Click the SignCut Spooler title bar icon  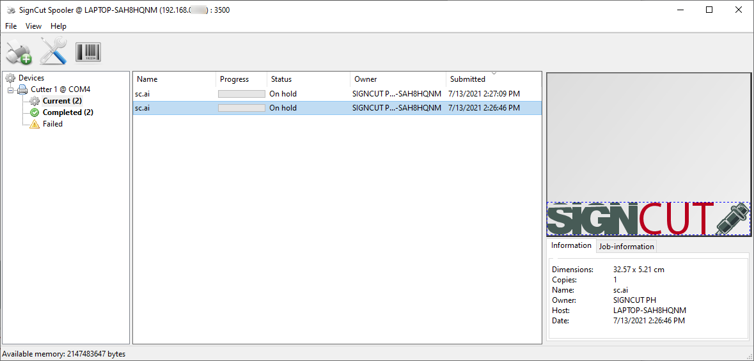click(x=10, y=10)
